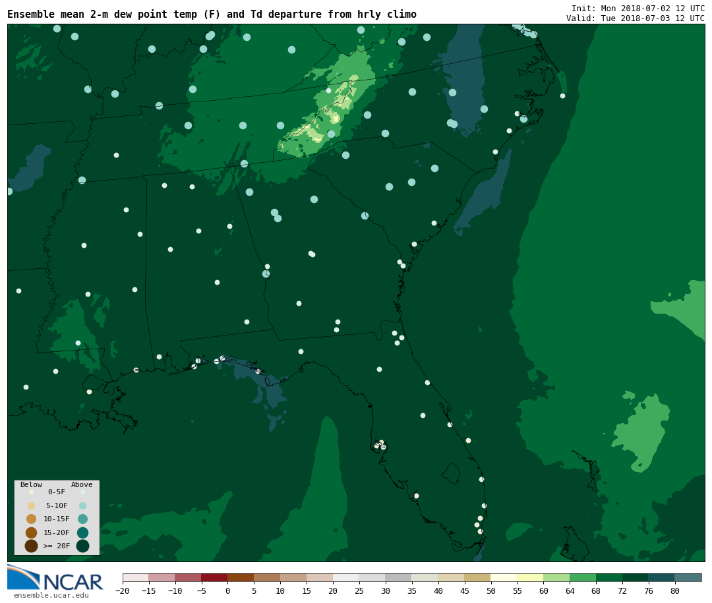Click the brown 15-20F below legend circle
This screenshot has height=603, width=712.
[32, 532]
